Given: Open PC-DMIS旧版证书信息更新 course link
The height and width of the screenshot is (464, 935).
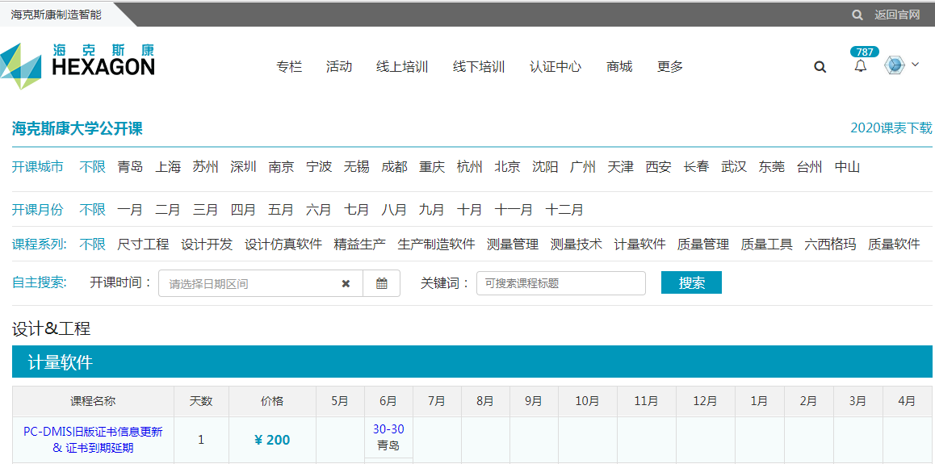Looking at the screenshot, I should (x=93, y=440).
